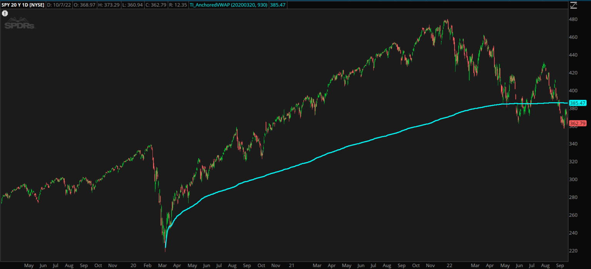Viewport: 591px width, 269px height.
Task: Click the D: 10/7/22 date field
Action: click(59, 5)
